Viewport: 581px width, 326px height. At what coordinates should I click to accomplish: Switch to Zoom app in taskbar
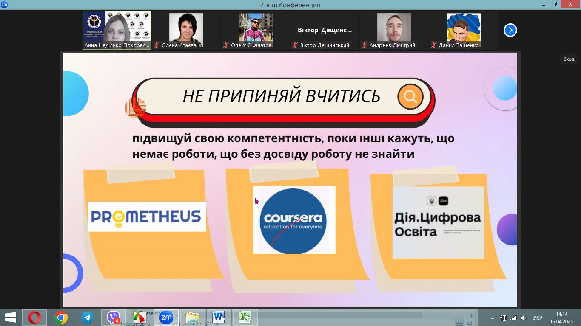click(166, 317)
